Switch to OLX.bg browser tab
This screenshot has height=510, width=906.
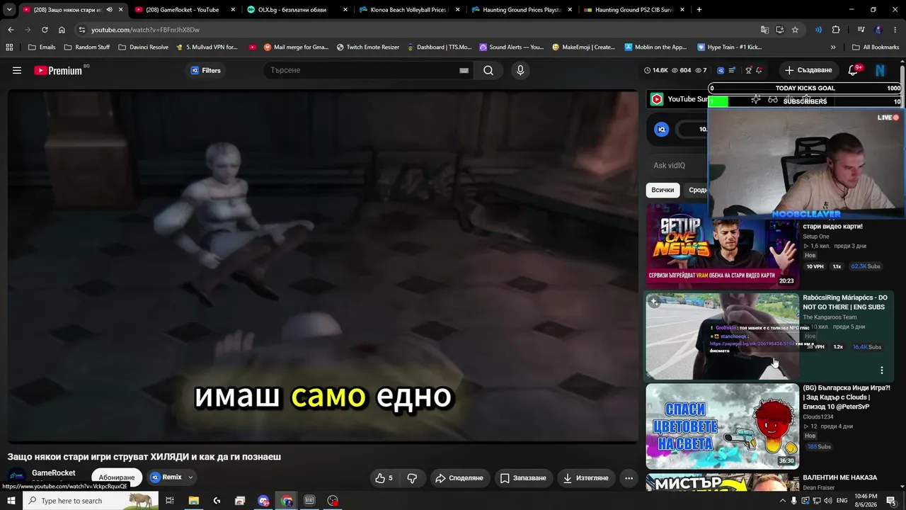pos(296,10)
